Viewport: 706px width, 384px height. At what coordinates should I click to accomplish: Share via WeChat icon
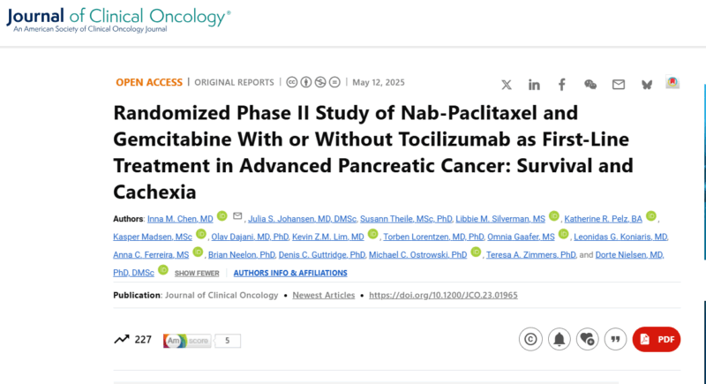(590, 84)
